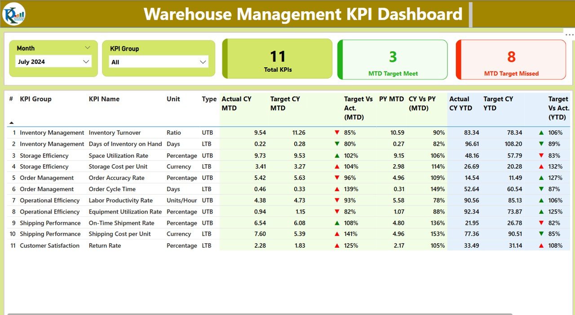Select the Shipping Cost per Unit cell
This screenshot has height=315, width=575.
(x=120, y=234)
